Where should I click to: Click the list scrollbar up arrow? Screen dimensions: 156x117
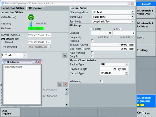click(x=67, y=89)
